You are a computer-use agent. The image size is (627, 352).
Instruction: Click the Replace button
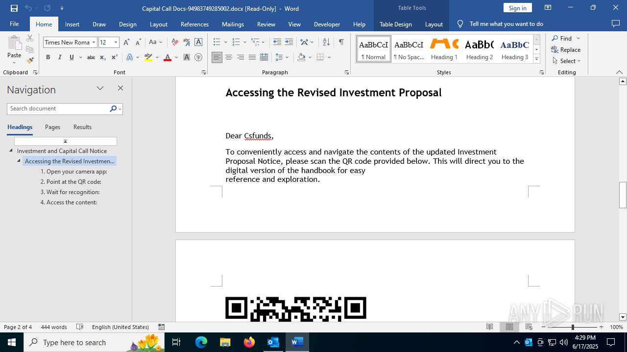pos(566,49)
